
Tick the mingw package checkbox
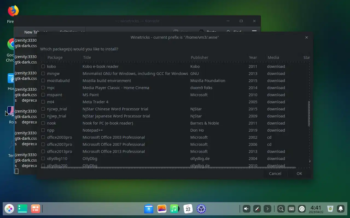coord(43,74)
